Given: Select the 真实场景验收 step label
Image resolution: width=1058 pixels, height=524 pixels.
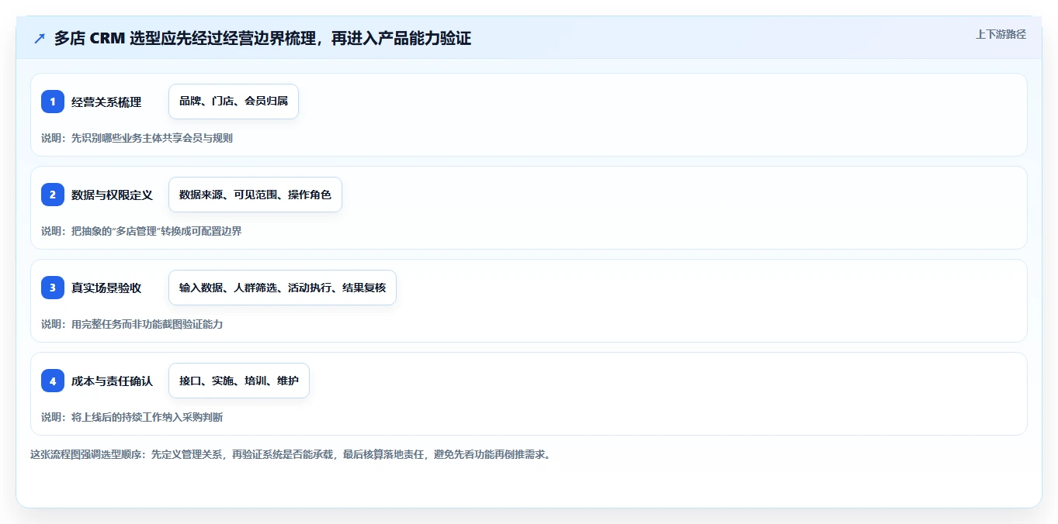Looking at the screenshot, I should point(106,288).
